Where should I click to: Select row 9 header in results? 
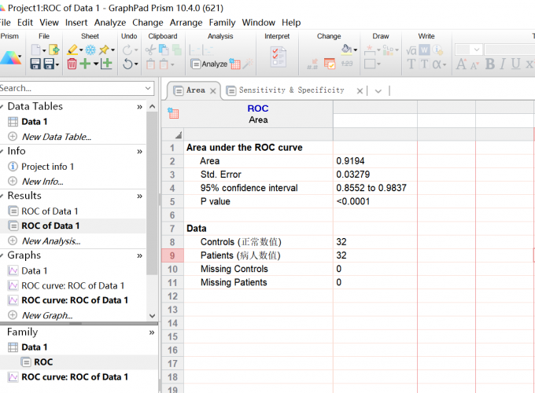172,255
